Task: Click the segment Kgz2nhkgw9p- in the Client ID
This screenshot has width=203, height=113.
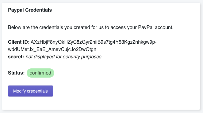Action: (140, 42)
